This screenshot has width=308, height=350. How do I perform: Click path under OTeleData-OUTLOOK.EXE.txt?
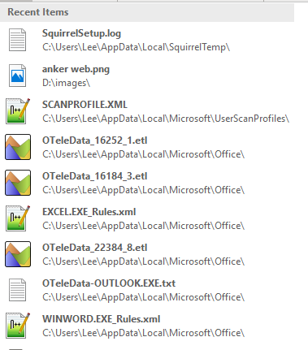point(143,297)
